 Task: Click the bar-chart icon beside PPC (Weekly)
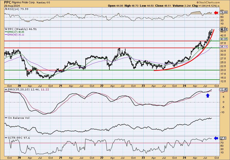click(x=6, y=29)
